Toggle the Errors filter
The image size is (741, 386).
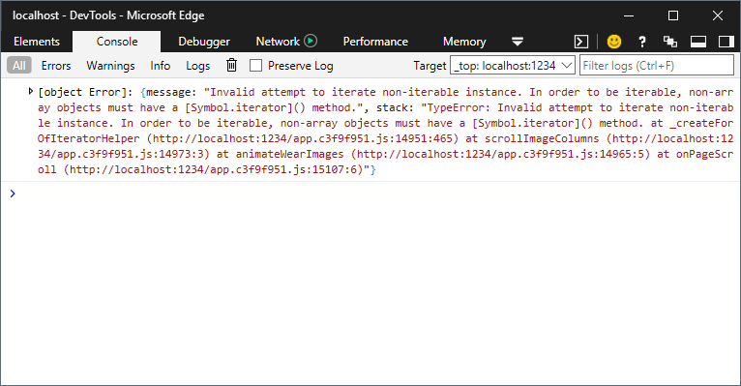point(56,65)
